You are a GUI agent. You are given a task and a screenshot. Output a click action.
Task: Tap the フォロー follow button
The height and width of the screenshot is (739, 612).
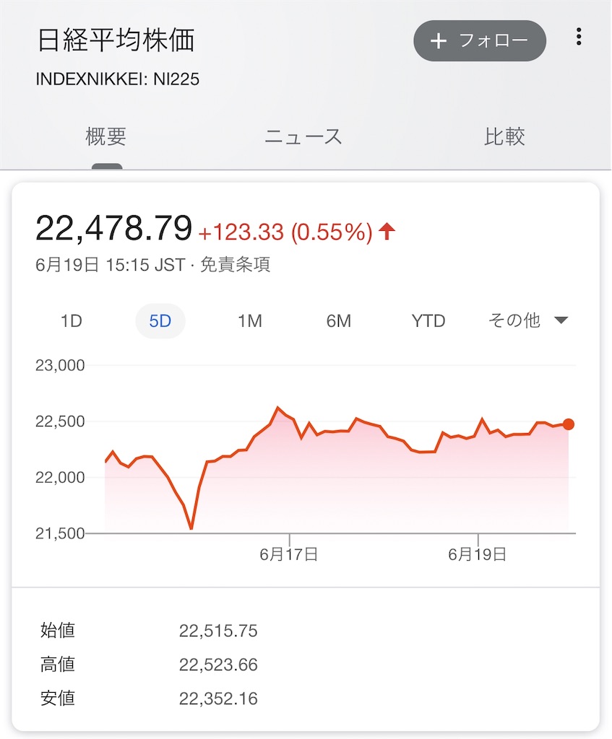pos(479,40)
